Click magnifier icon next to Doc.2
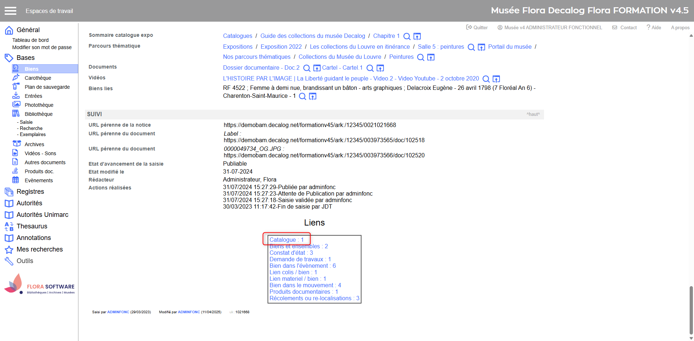The image size is (694, 341). coord(307,68)
